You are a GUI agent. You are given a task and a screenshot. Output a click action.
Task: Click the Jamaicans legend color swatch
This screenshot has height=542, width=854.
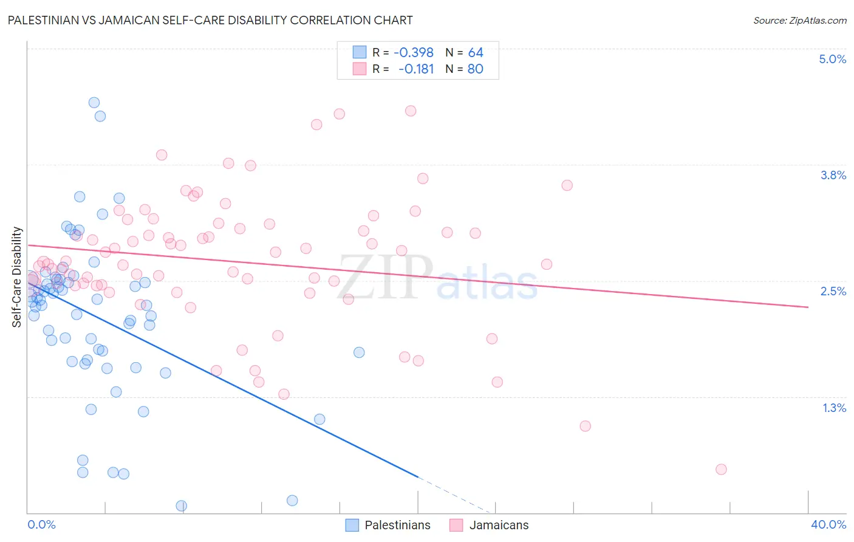456,525
